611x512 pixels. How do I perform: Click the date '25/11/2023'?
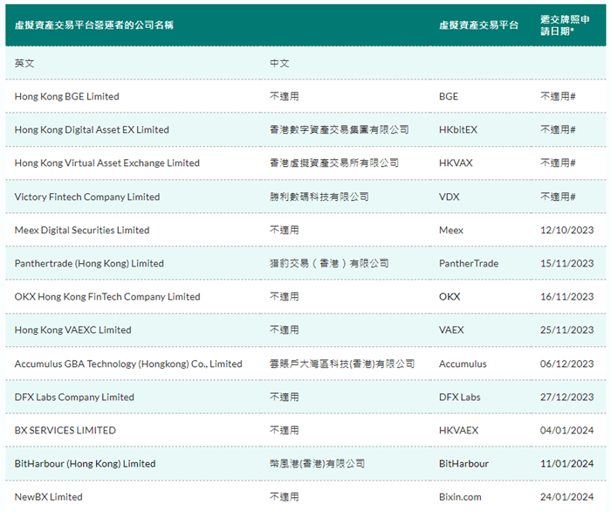566,330
